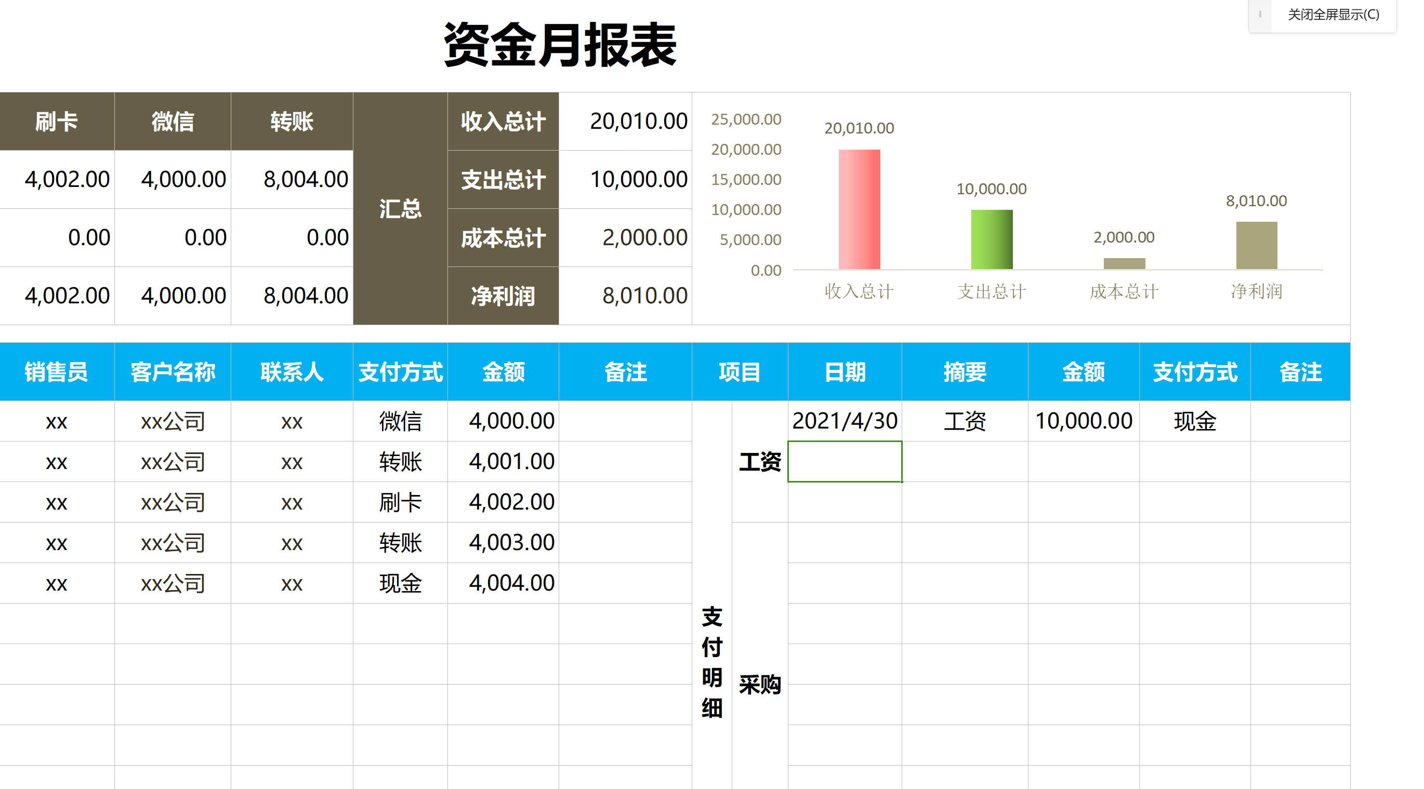Select the 支出总计 label cell

coord(503,180)
